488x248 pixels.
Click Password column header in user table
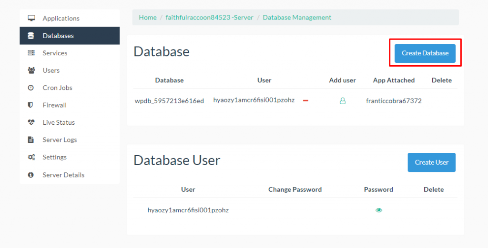point(378,189)
